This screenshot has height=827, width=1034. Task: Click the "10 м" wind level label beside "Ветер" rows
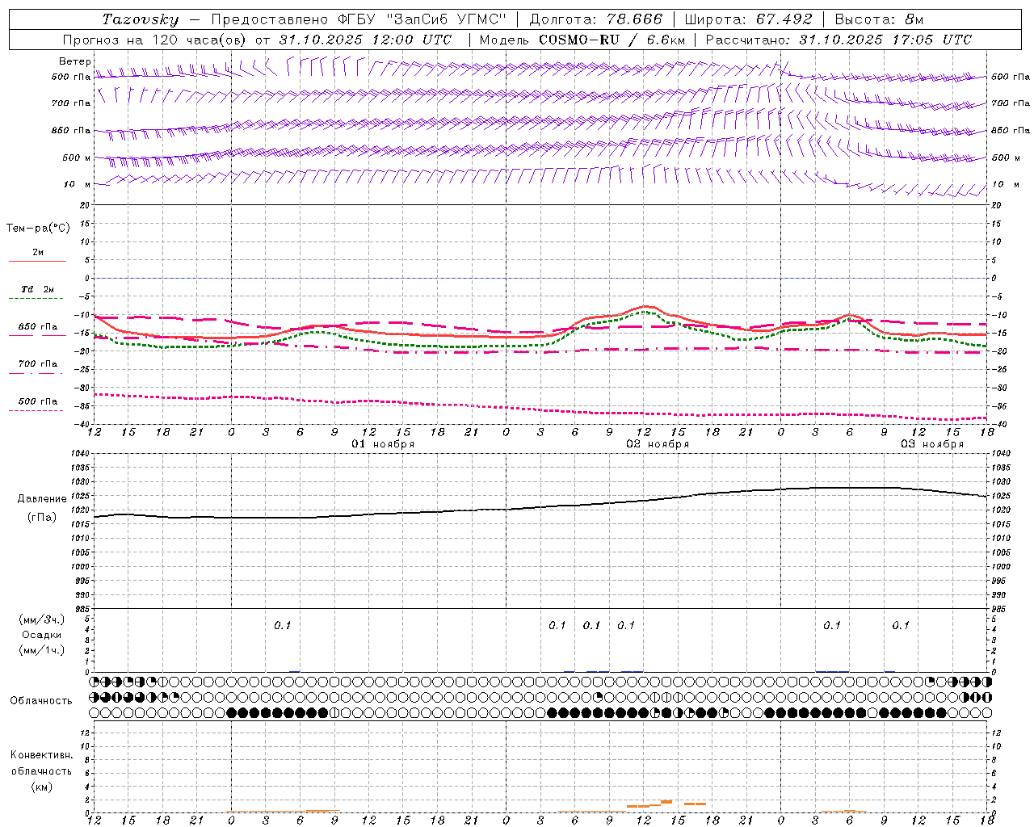(76, 185)
